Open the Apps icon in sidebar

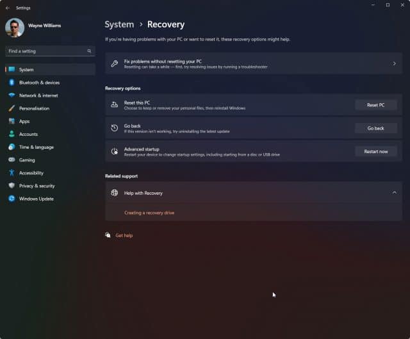tap(12, 121)
